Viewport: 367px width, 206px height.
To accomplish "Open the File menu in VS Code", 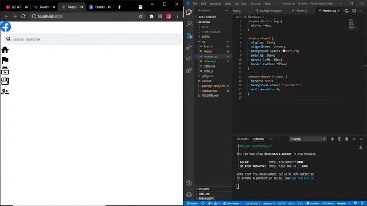I will click(x=195, y=3).
